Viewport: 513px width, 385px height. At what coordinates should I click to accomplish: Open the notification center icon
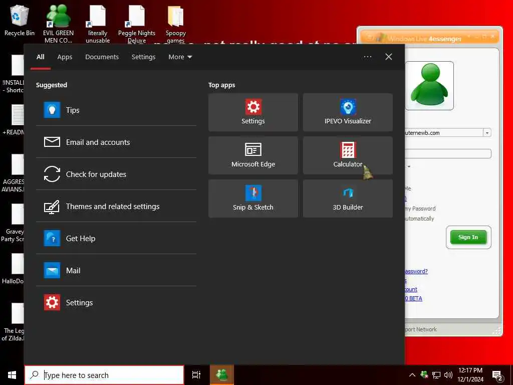[497, 375]
